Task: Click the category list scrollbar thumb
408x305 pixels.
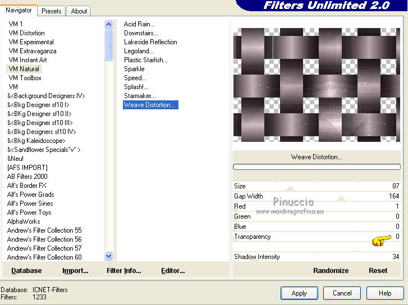Action: pos(108,45)
